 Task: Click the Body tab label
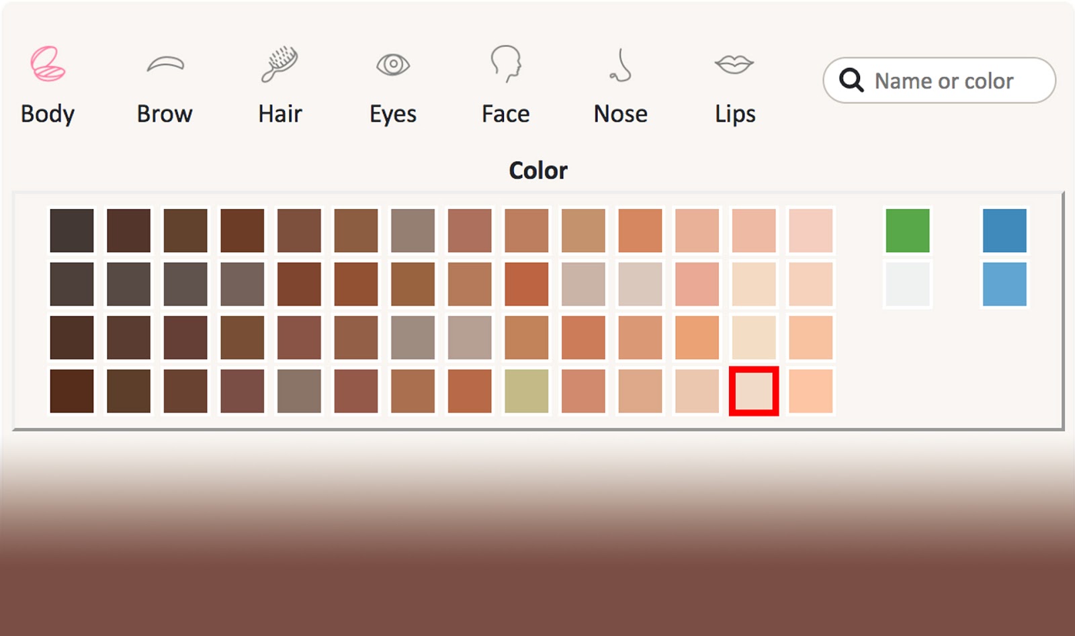click(x=48, y=113)
